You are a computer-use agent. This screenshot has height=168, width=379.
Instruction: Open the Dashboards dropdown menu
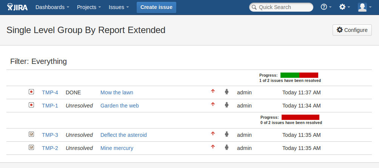tap(52, 7)
